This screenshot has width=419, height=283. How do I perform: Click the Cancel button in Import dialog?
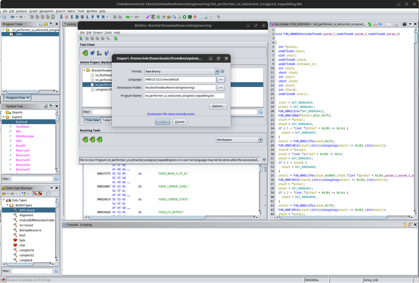(x=180, y=122)
